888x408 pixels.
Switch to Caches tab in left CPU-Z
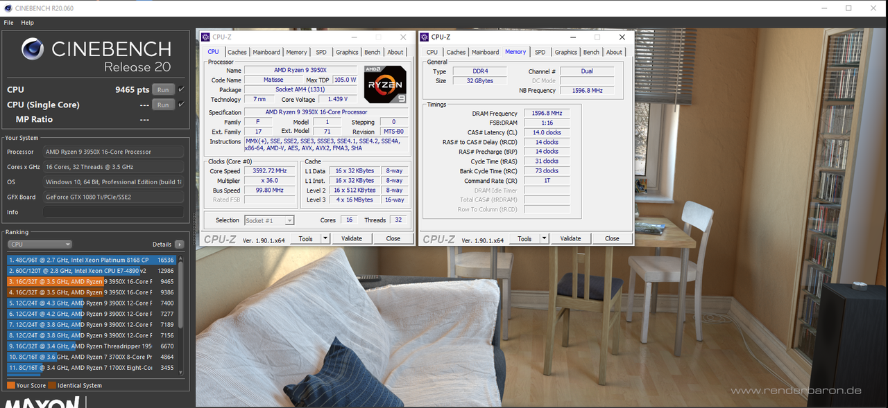[x=237, y=52]
